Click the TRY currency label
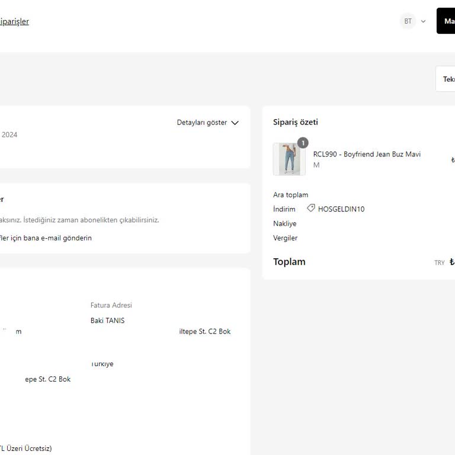This screenshot has width=455, height=455. click(439, 263)
